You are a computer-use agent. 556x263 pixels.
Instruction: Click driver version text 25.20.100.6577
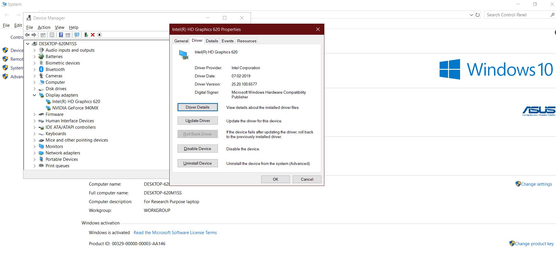click(244, 84)
